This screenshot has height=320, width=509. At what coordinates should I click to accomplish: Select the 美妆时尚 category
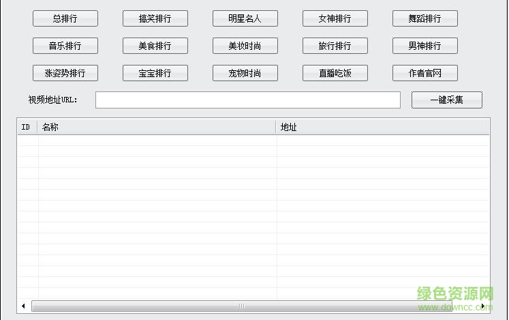pos(245,46)
